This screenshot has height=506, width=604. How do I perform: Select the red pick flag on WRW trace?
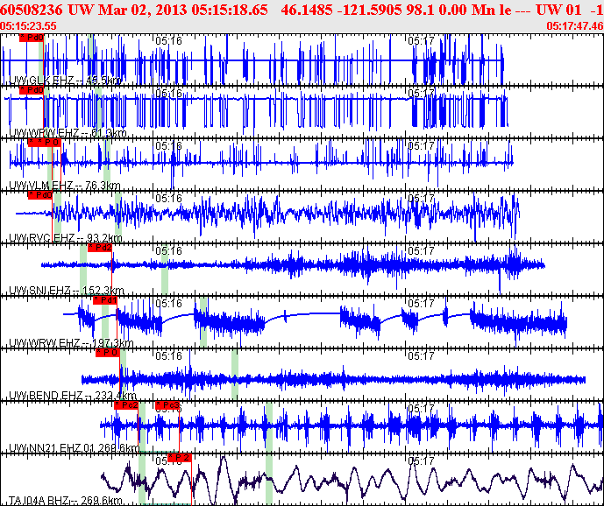click(x=104, y=300)
